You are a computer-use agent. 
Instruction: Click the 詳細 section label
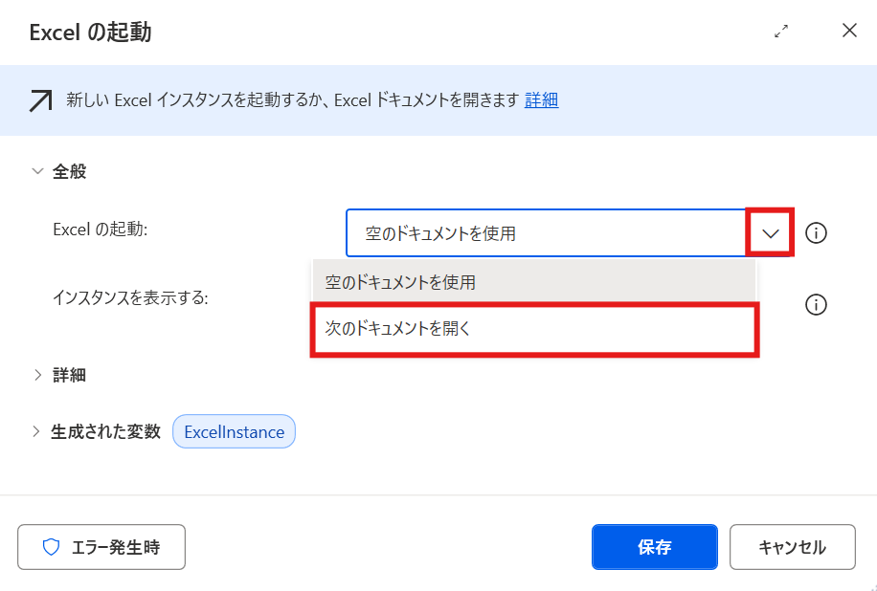point(69,375)
